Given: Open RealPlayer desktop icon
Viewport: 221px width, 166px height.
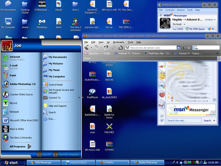Looking at the screenshot, I should point(92,94).
